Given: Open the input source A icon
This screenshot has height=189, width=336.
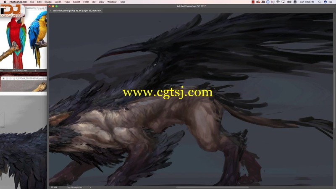Looking at the screenshot, I should [x=295, y=2].
